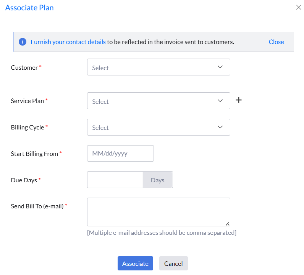Click the 'Due Days' field label

24,180
